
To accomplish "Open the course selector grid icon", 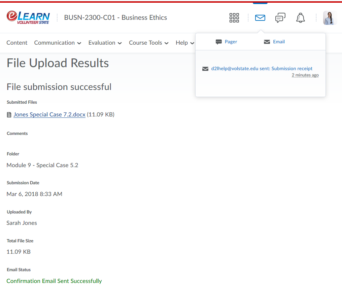I will tap(234, 18).
